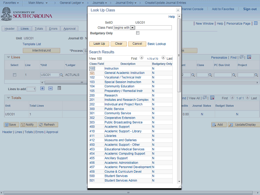Screen dimensions: 260x195
Task: Click the trash icon beside Lines to add
Action: 59,88
